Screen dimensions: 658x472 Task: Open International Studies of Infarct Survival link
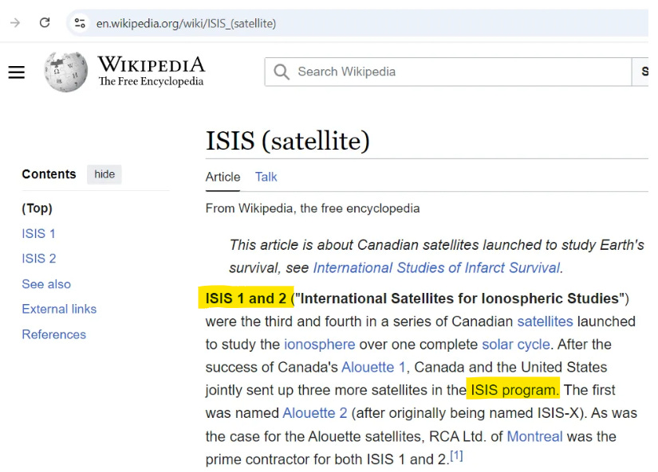coord(436,267)
